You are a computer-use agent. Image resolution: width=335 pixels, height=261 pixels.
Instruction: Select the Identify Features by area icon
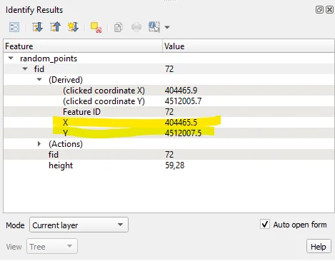click(154, 27)
